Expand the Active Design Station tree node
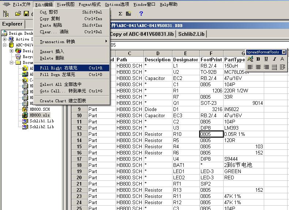Image resolution: width=289 pixels, height=210 pixels. (x=4, y=39)
